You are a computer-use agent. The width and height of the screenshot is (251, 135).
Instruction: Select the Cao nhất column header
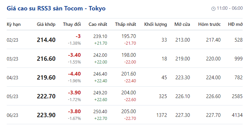98,25
